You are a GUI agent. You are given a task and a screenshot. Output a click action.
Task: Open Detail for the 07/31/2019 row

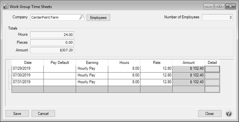point(212,82)
